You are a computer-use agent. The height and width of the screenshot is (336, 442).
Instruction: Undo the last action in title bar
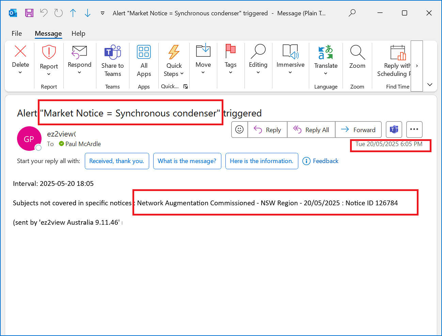point(44,13)
